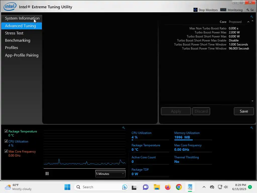Launch Firefox from the taskbar
This screenshot has height=193, width=257.
168,187
